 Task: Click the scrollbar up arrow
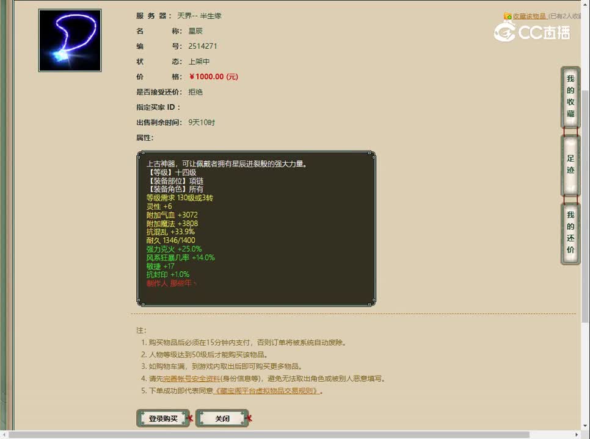coord(585,5)
